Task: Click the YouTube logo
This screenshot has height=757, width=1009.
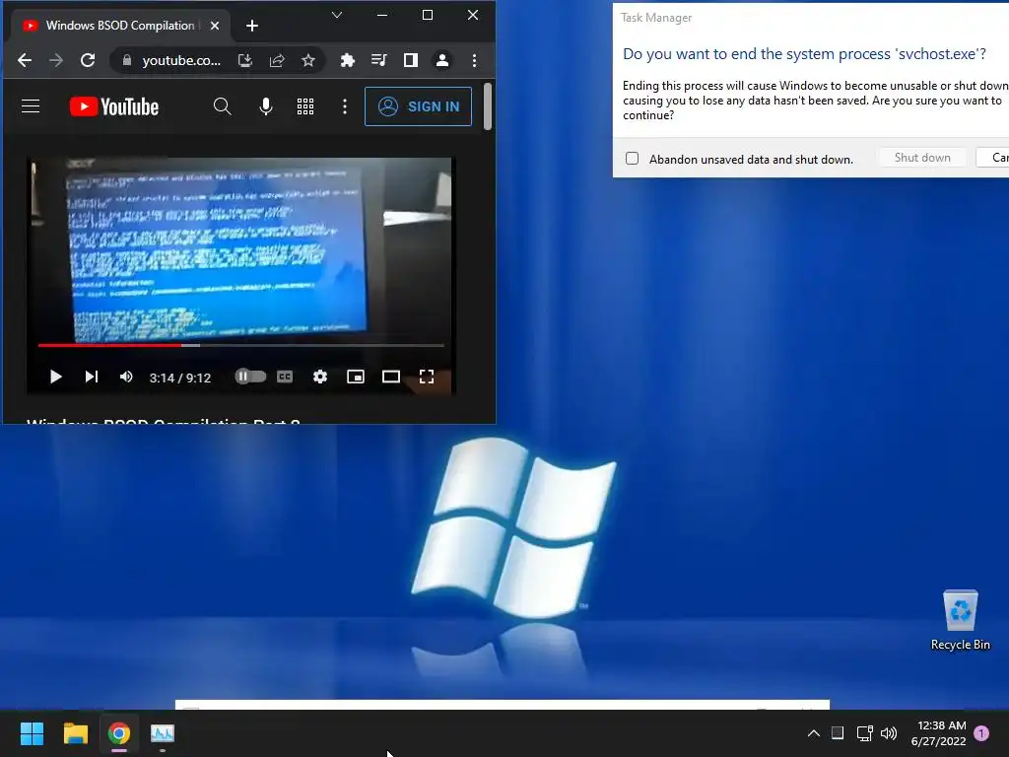Action: [x=114, y=106]
